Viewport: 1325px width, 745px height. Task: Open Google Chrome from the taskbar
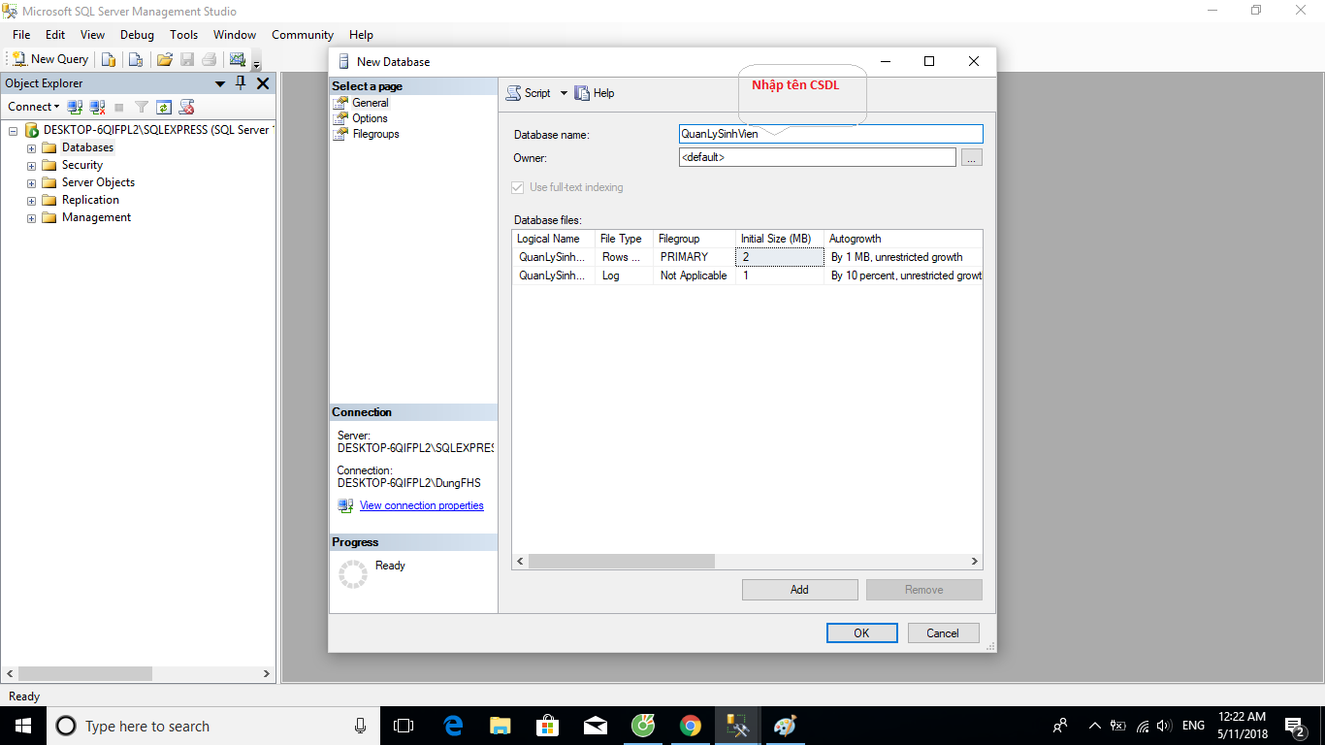pos(690,726)
